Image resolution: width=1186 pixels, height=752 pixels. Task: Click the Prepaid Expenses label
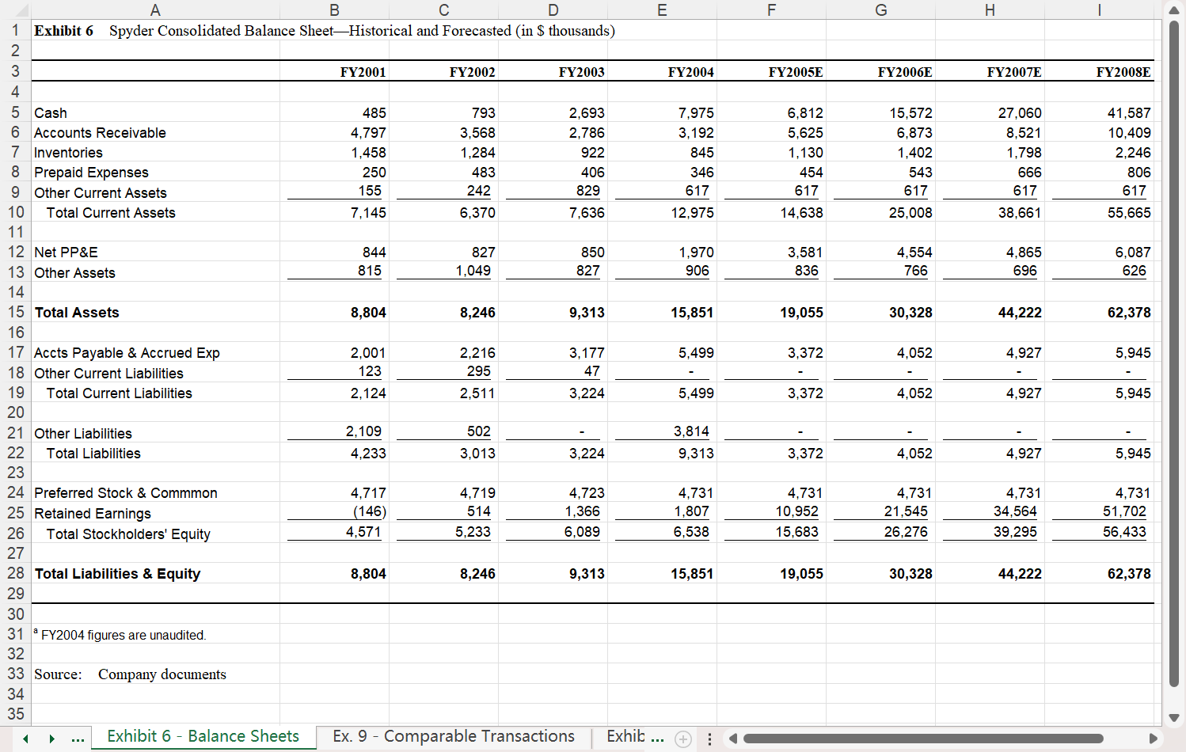point(155,172)
